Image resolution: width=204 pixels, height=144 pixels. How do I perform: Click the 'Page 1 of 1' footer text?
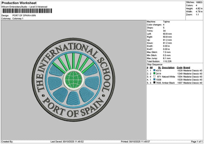197,142
